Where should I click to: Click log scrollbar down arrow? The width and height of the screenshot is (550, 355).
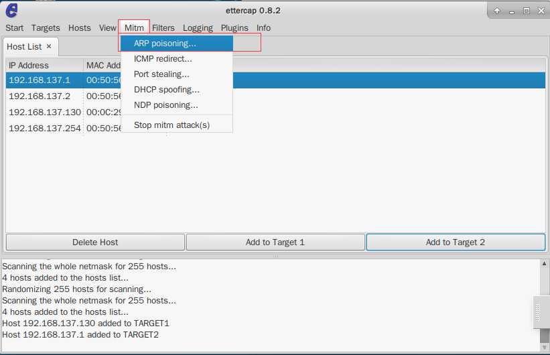pos(544,347)
